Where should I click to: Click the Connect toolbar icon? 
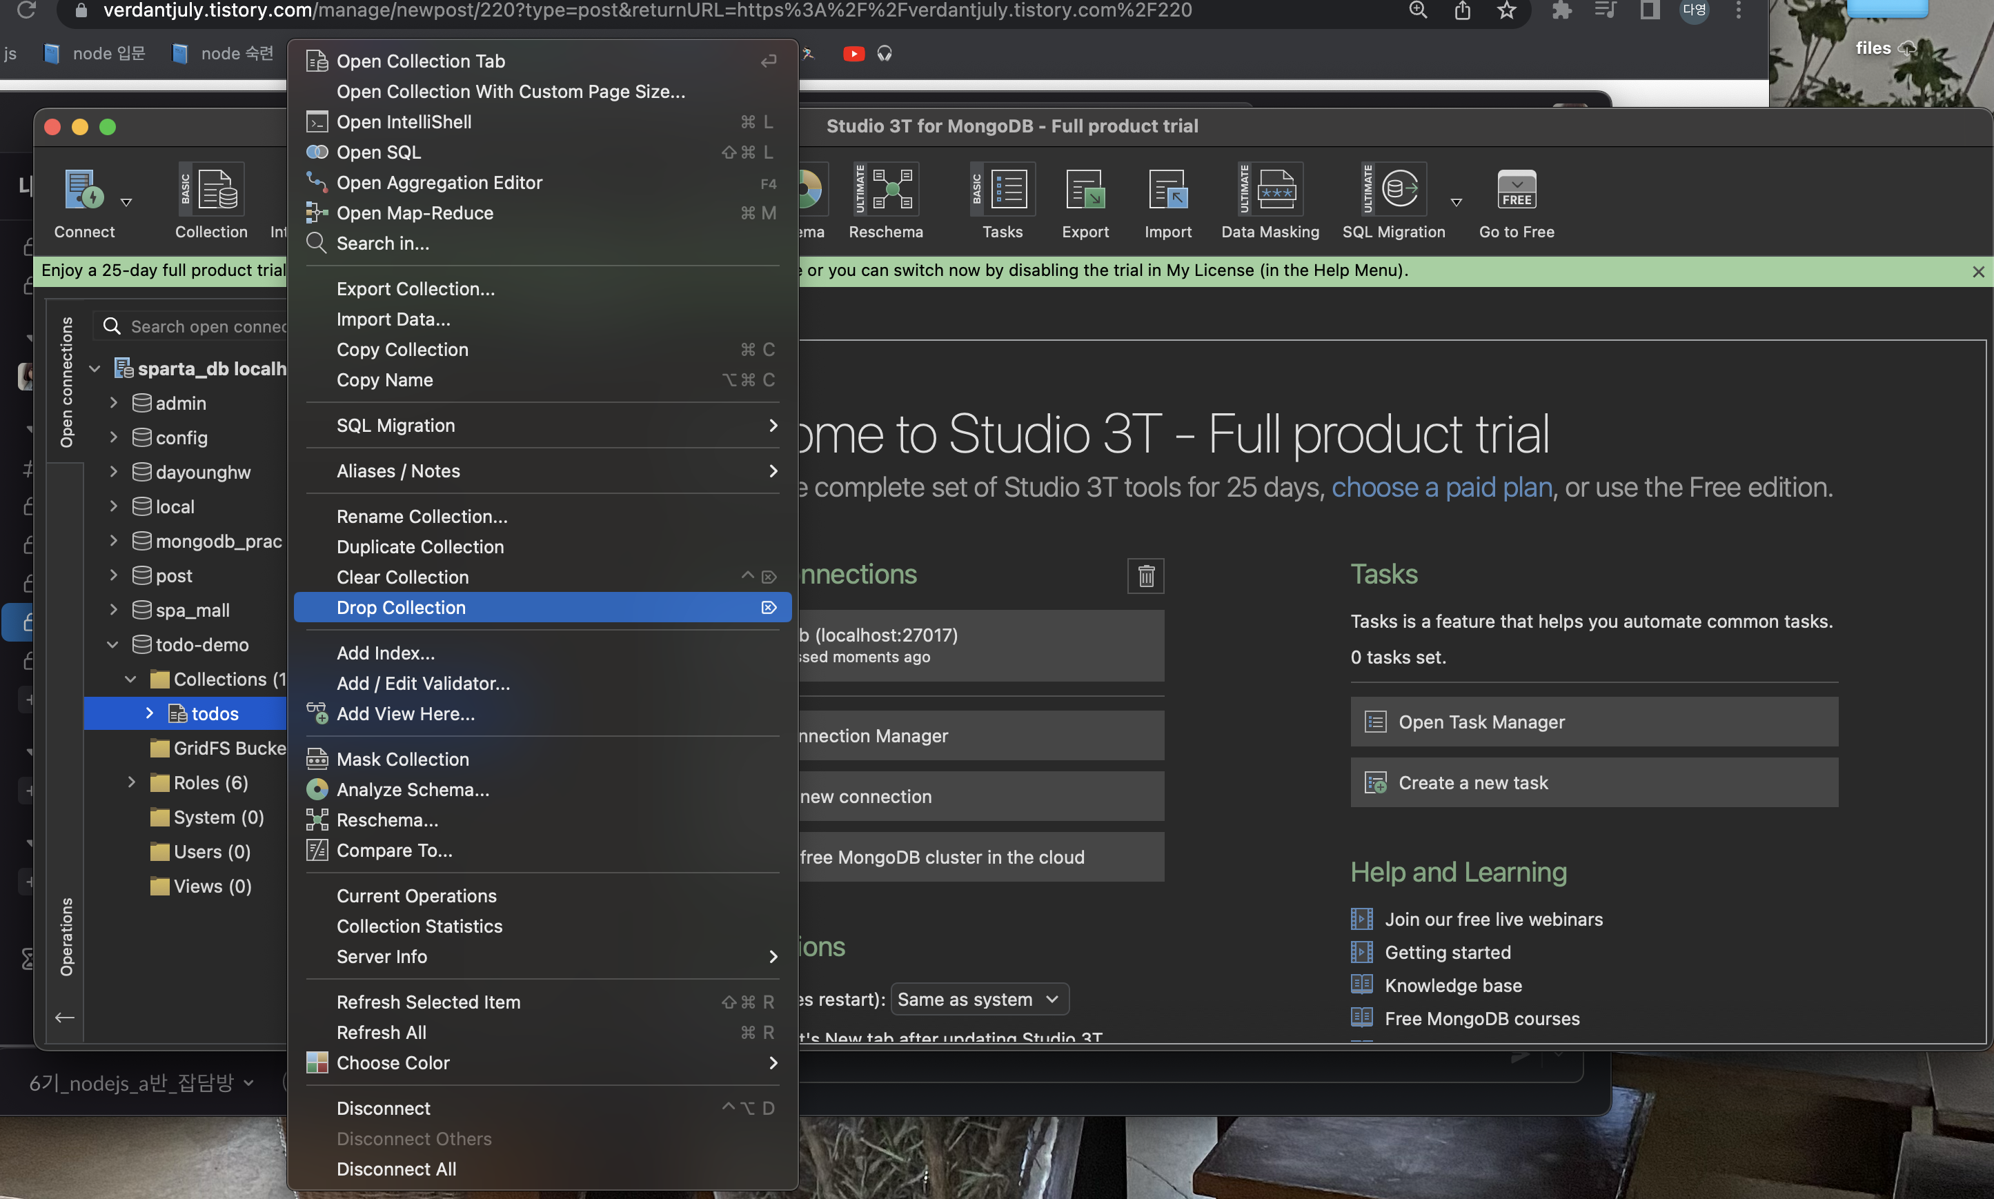[83, 190]
